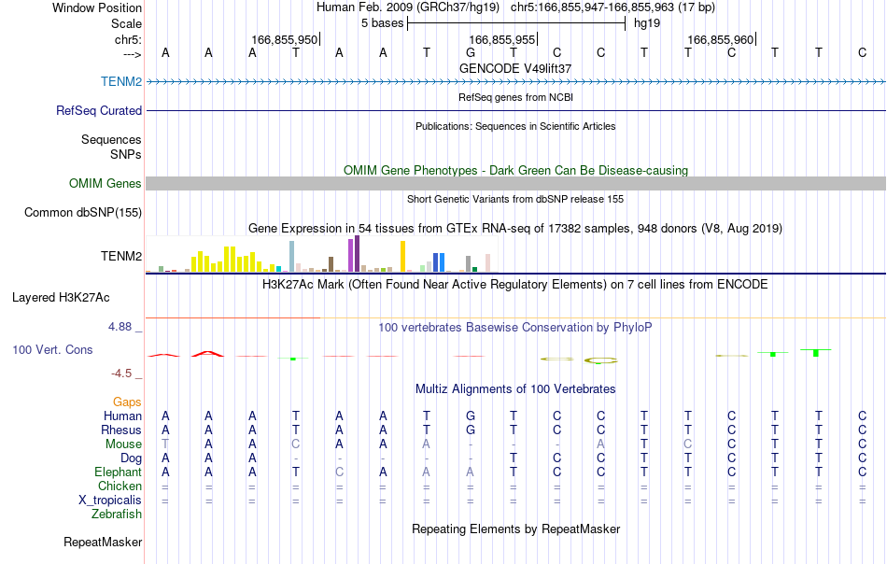Click the Multiz Alignments of 100 Vertebrates title

coord(515,388)
